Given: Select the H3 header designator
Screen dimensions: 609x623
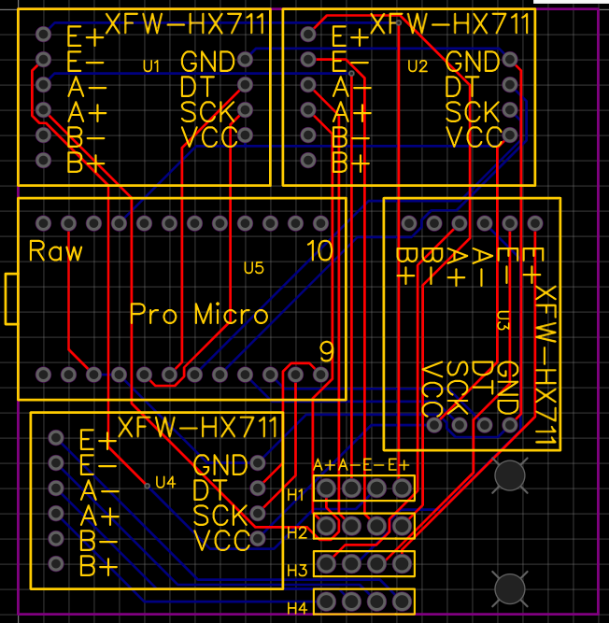Looking at the screenshot, I should [297, 571].
